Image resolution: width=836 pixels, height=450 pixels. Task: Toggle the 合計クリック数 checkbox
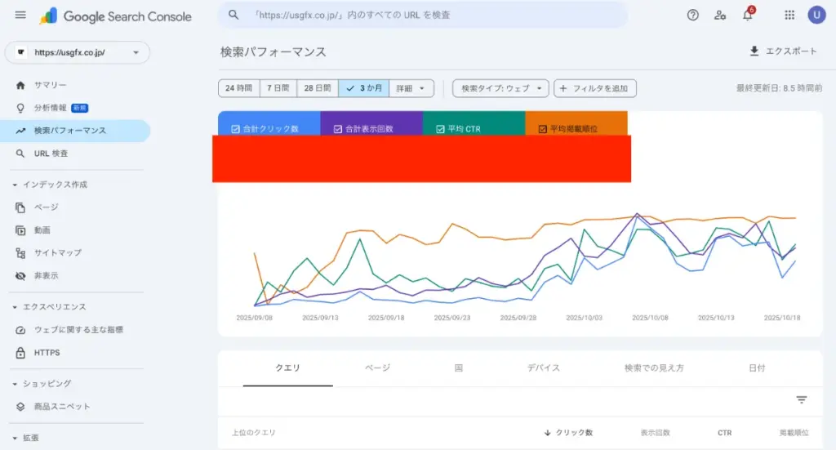click(x=236, y=129)
